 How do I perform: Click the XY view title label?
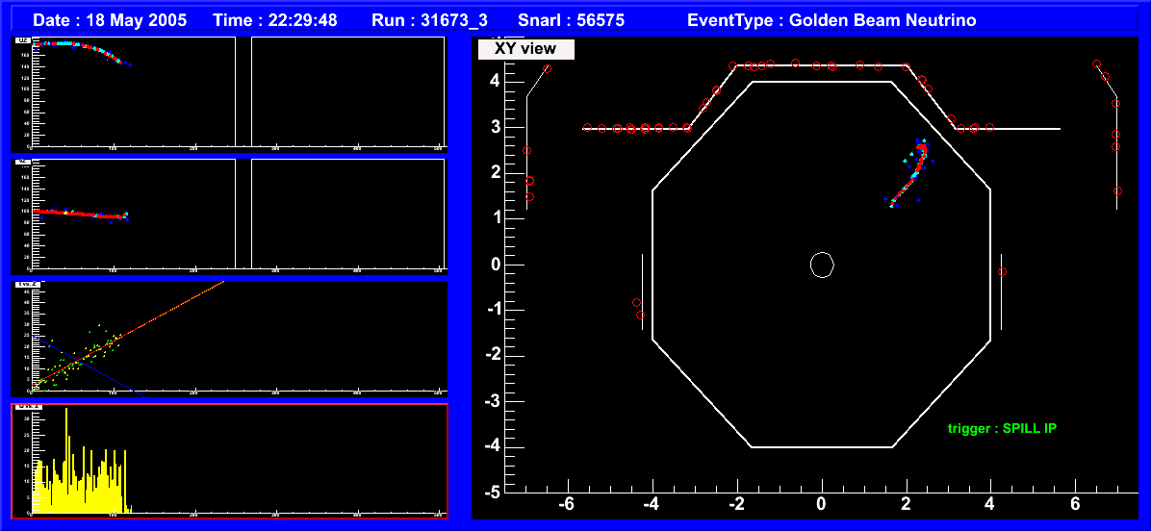(525, 49)
